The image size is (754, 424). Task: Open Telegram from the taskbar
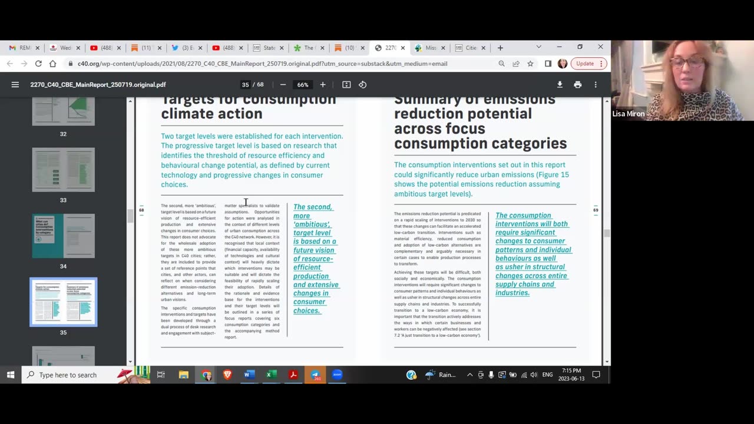point(315,375)
